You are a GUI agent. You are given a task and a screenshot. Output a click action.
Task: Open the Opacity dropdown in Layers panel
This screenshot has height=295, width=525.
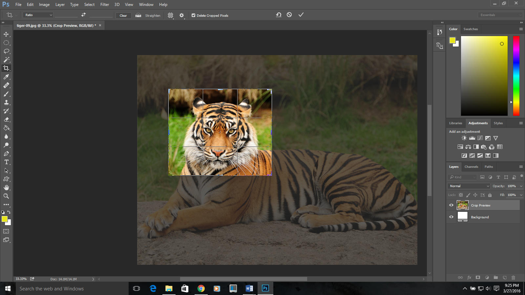click(521, 186)
